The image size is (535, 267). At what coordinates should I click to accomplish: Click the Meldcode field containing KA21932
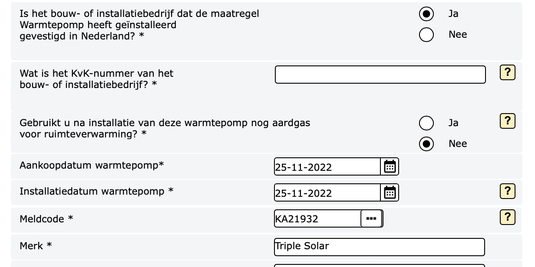317,219
